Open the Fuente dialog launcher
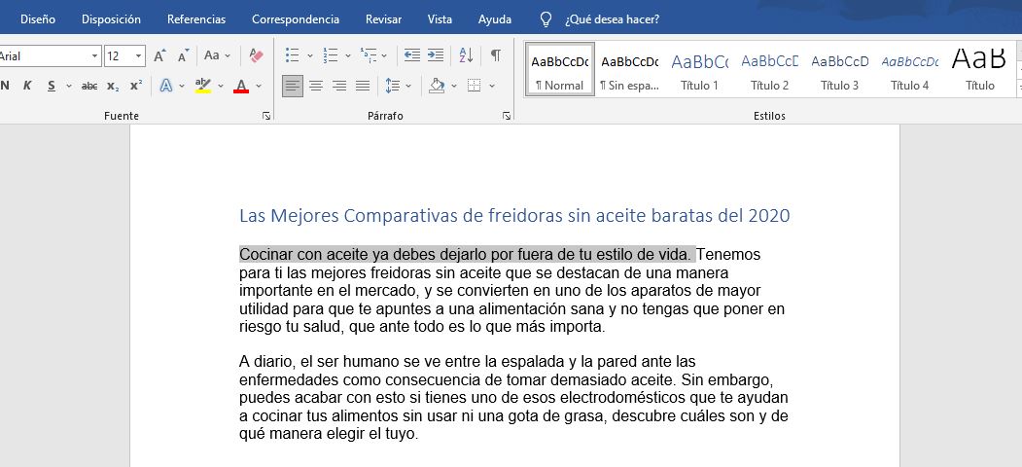The width and height of the screenshot is (1022, 467). coord(266,116)
